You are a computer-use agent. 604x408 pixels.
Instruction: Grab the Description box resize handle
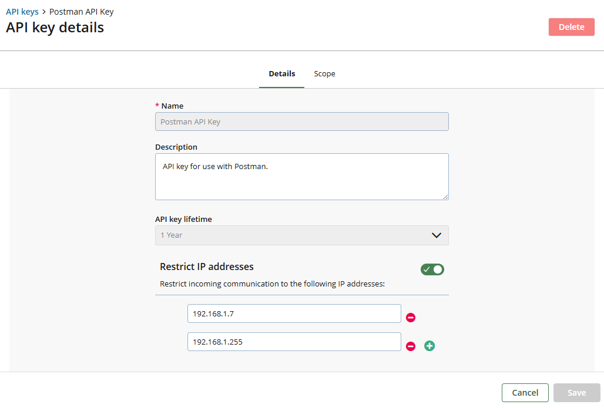[445, 197]
